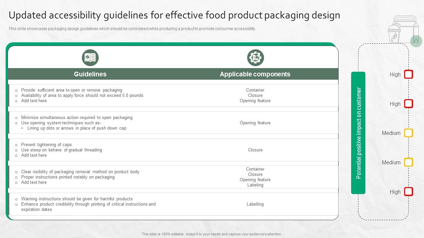Select 'Use opening system techniques such as-'
424x238 pixels.
click(61, 123)
